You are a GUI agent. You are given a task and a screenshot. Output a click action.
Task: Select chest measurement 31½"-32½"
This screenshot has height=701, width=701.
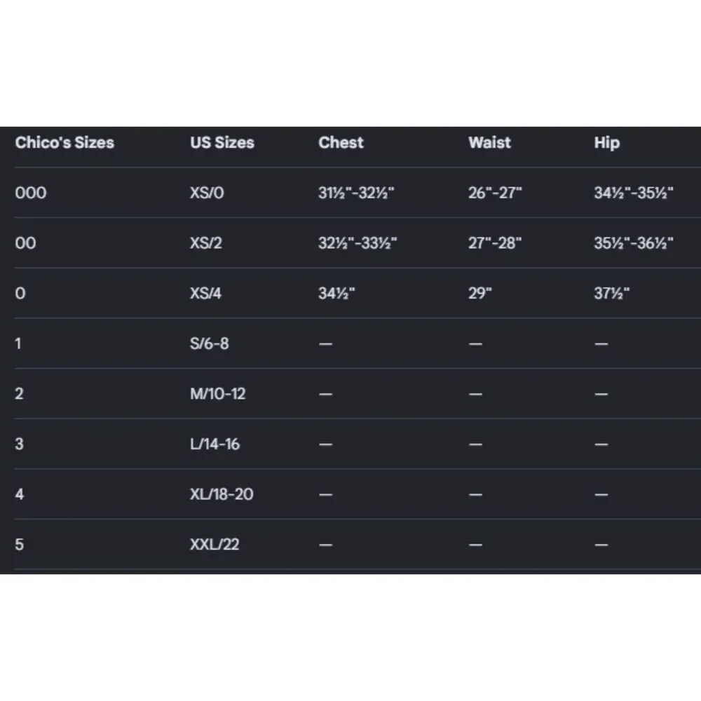tap(356, 193)
